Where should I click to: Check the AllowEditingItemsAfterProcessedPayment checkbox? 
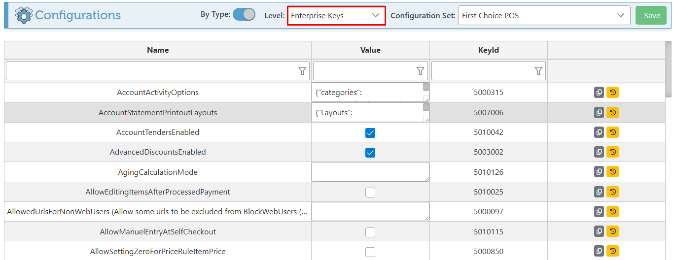[x=370, y=193]
